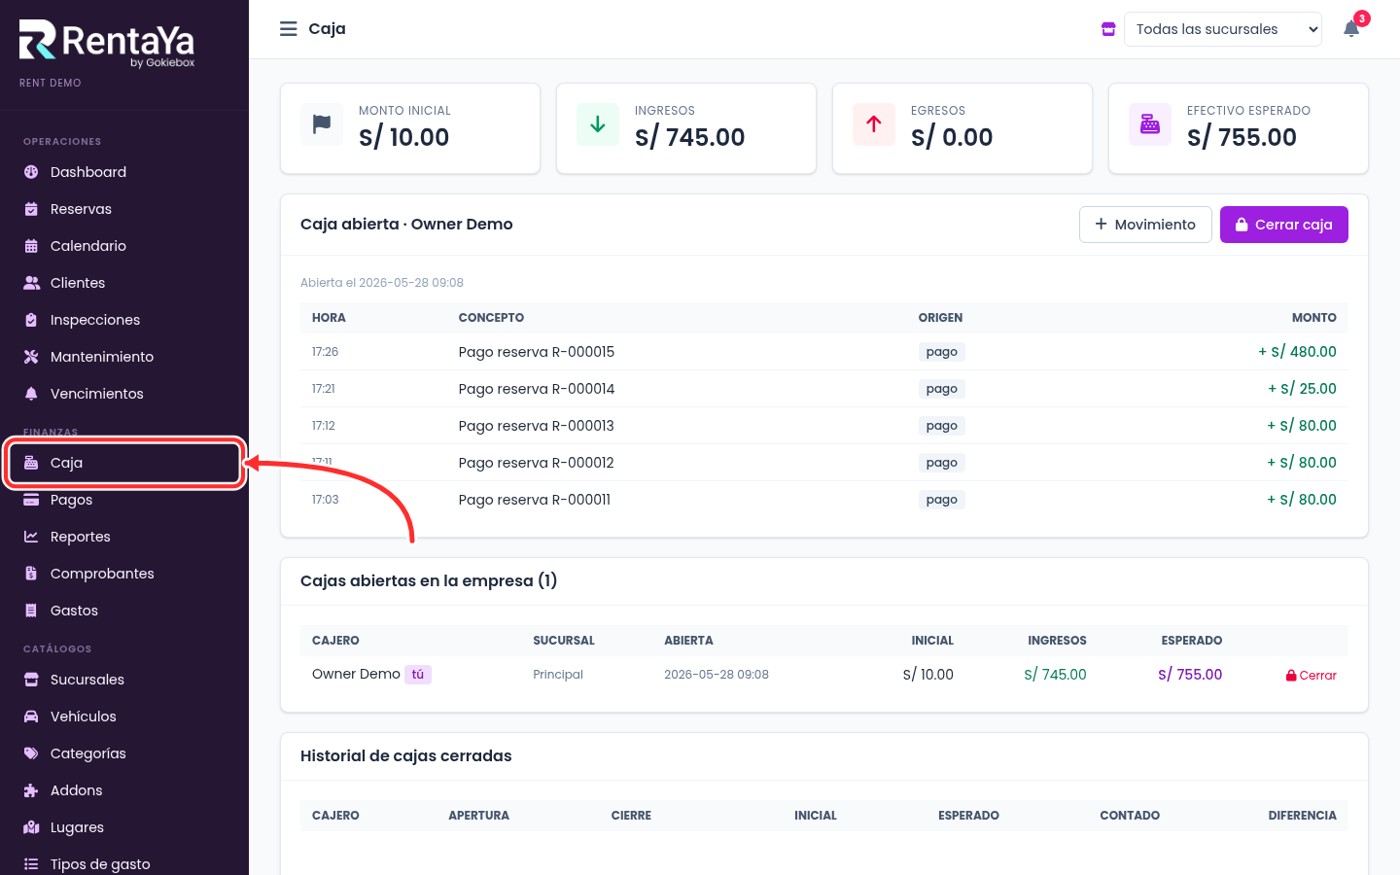Click the Comprobantes invoice icon
The width and height of the screenshot is (1400, 875).
tap(31, 574)
